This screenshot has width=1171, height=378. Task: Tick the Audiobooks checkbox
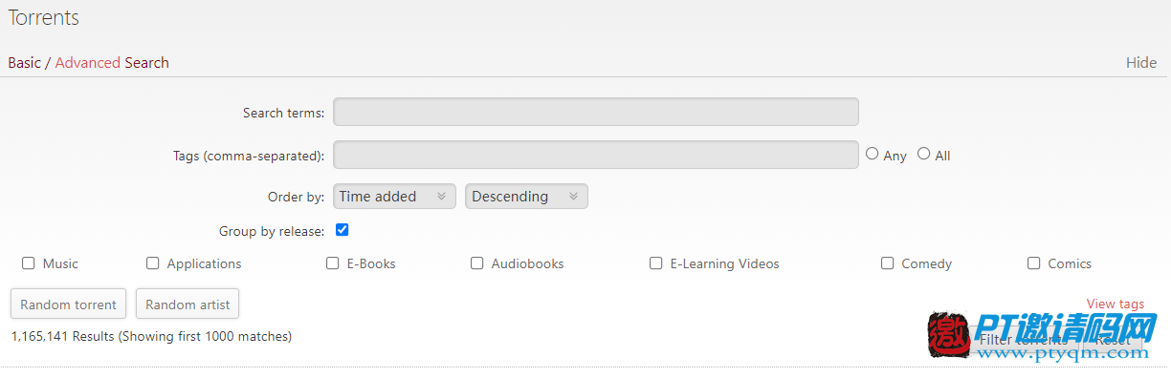pos(477,263)
